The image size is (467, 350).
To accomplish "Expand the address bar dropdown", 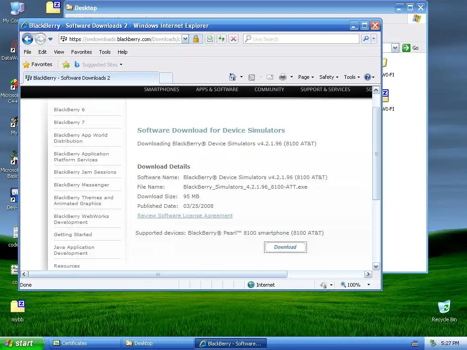I will tap(185, 39).
